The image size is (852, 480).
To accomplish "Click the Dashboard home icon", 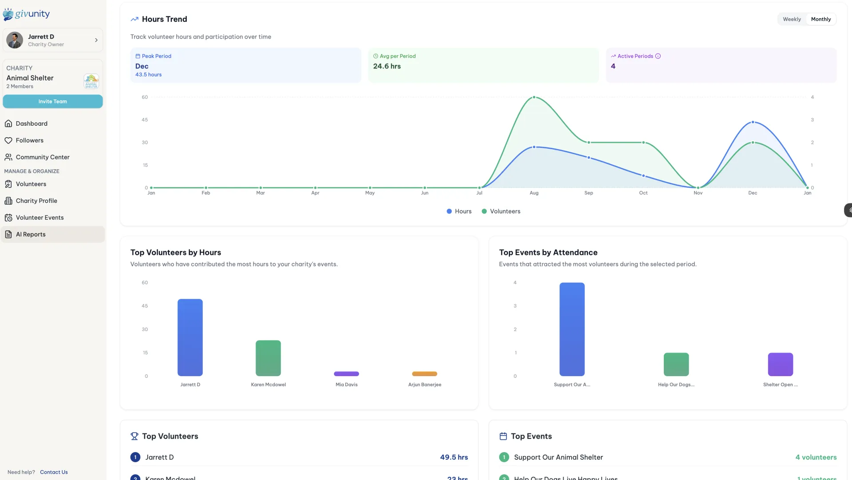I will click(8, 123).
